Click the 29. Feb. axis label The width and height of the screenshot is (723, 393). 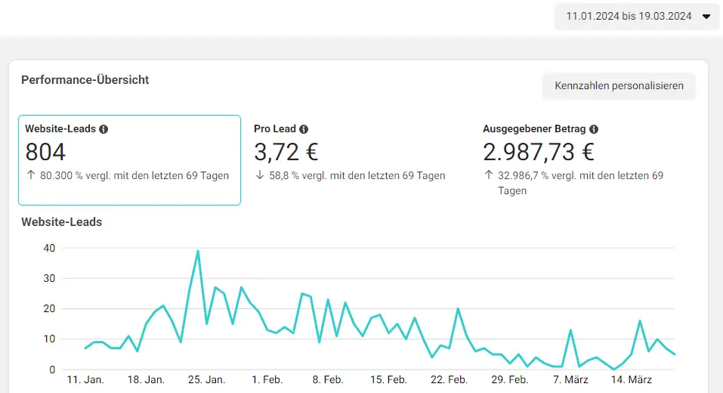click(509, 379)
